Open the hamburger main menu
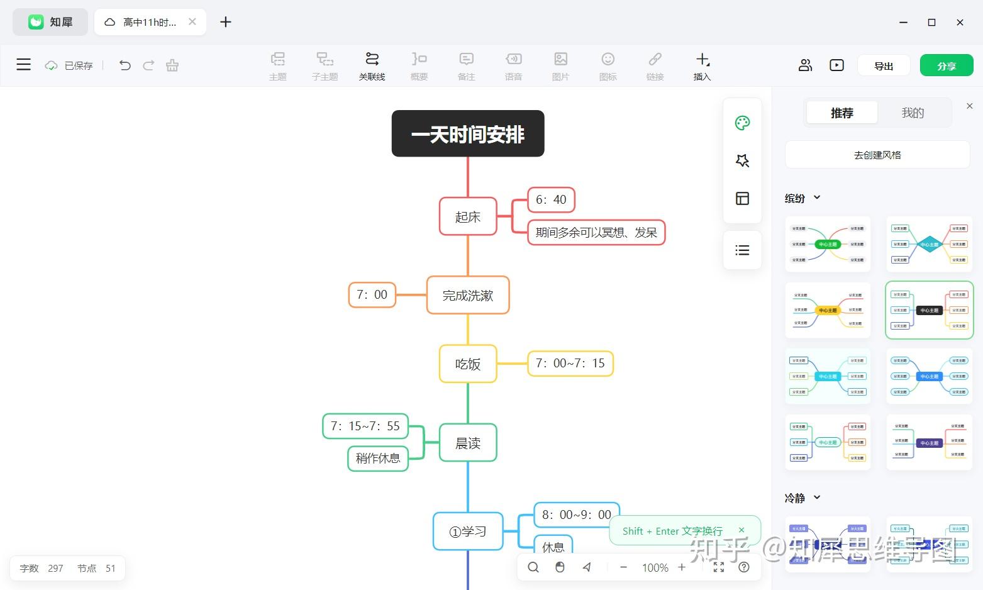 coord(23,65)
